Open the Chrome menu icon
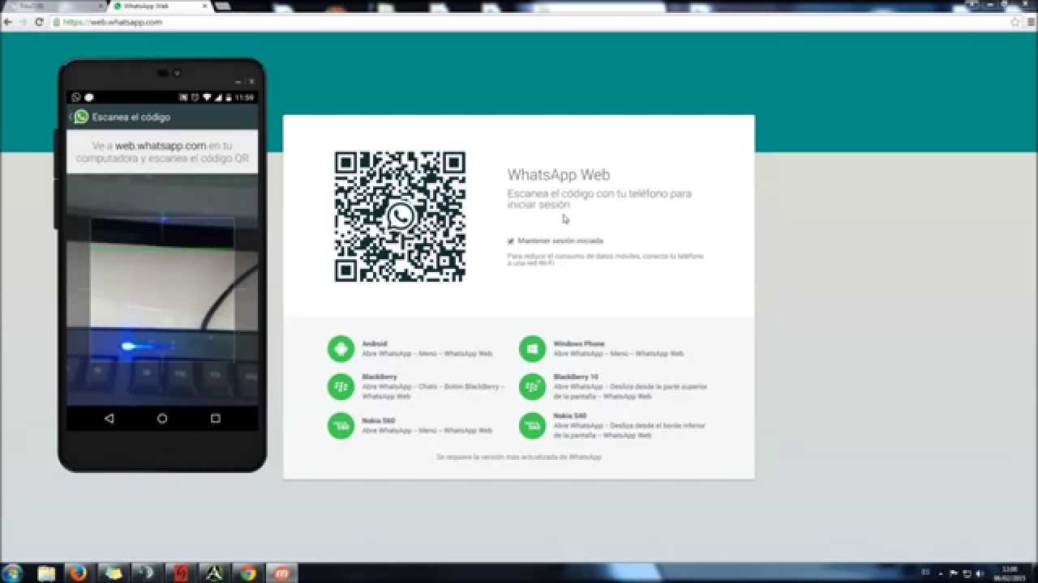The image size is (1038, 583). point(1029,22)
